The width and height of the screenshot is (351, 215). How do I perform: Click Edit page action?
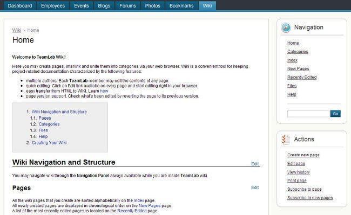(296, 163)
